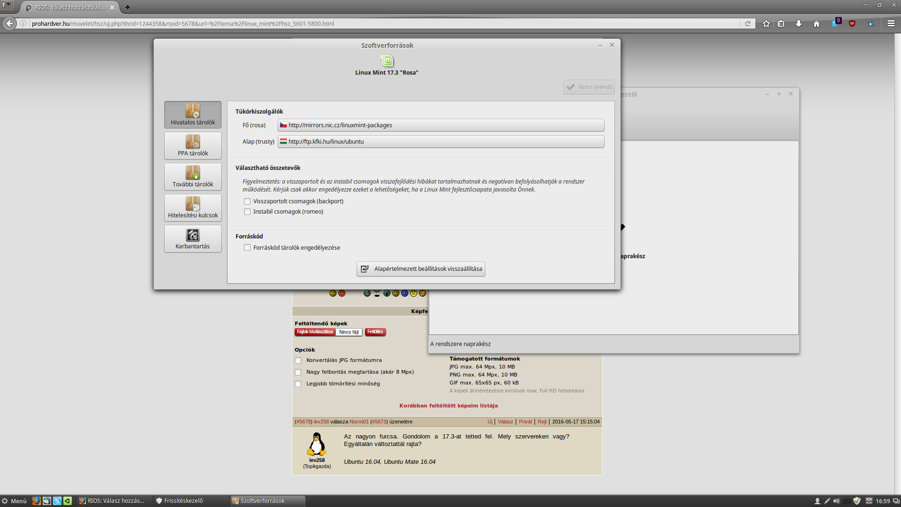Select the RIOS: Válasz hozzászólás browser tab
901x507 pixels.
click(x=70, y=8)
